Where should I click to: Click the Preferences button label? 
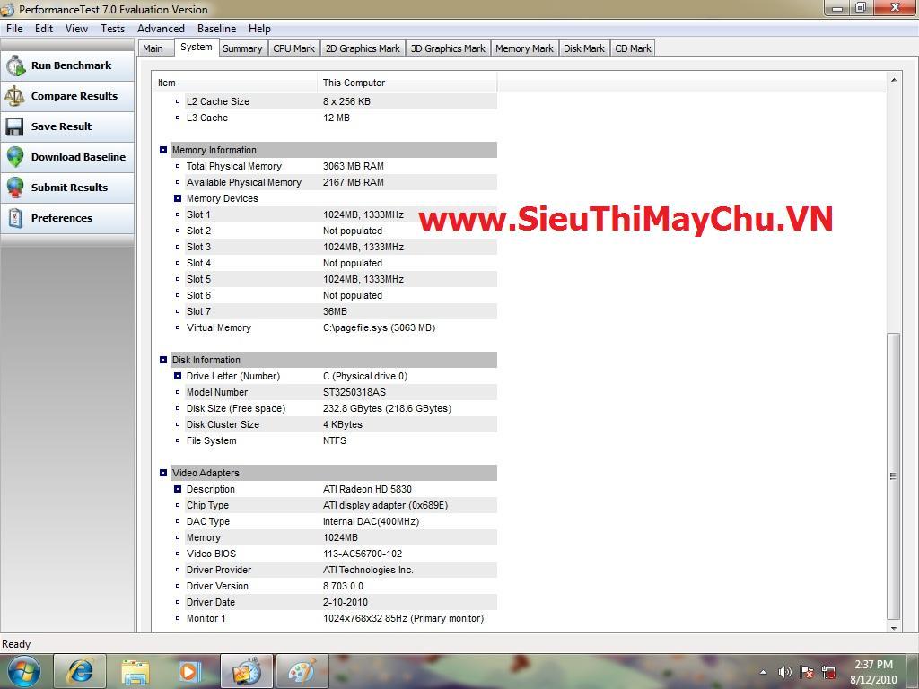click(62, 218)
